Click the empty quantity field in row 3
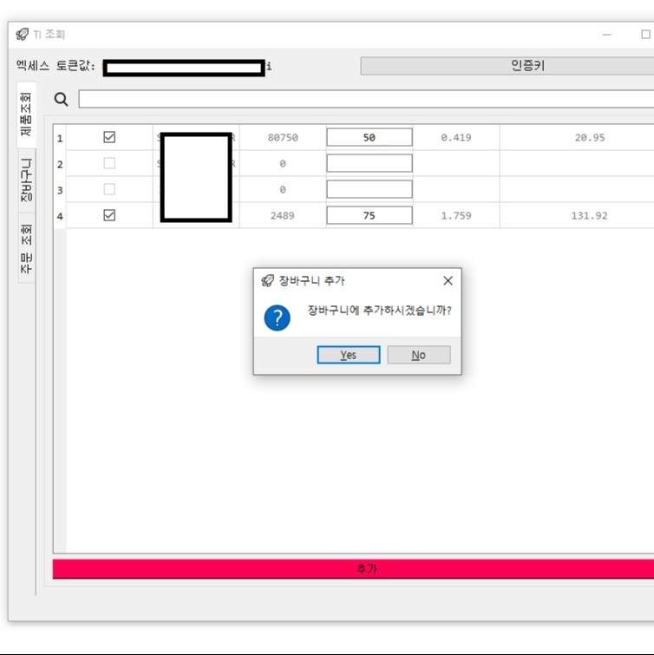Viewport: 654px width, 655px height. pos(370,189)
